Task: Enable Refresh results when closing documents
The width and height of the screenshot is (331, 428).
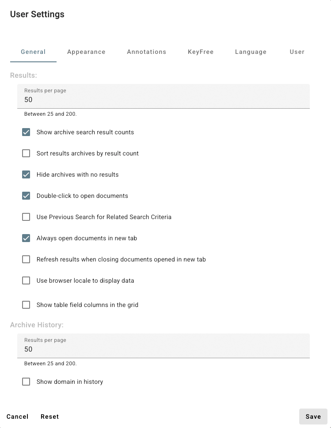Action: coord(26,259)
